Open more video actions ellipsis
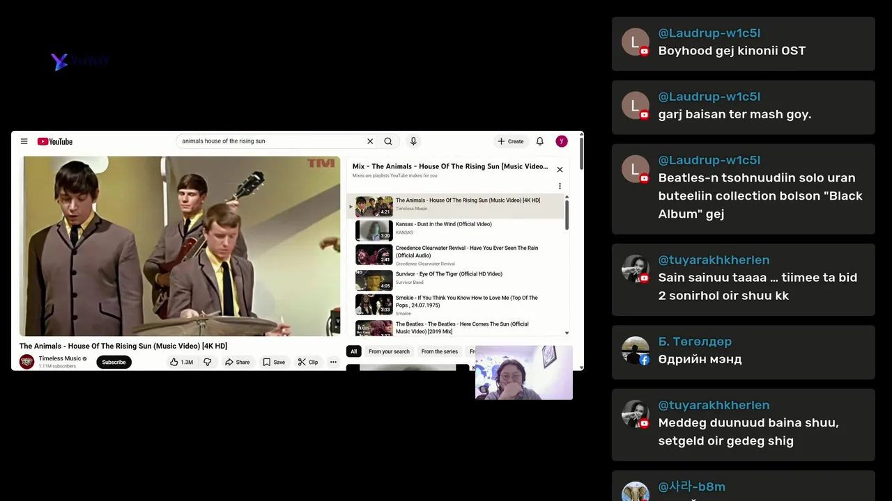Viewport: 892px width, 501px height. point(333,362)
